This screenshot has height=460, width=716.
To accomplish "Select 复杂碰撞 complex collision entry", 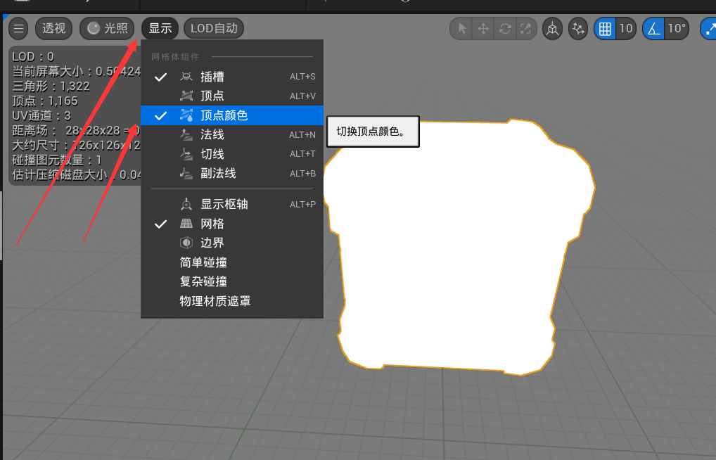I will [232, 282].
